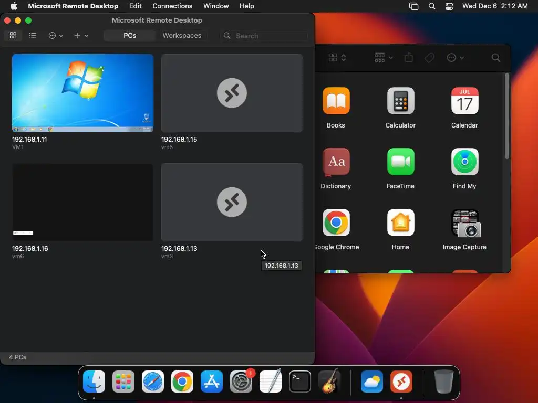The image size is (538, 403).
Task: Open Control Center in the menu bar
Action: pyautogui.click(x=449, y=6)
